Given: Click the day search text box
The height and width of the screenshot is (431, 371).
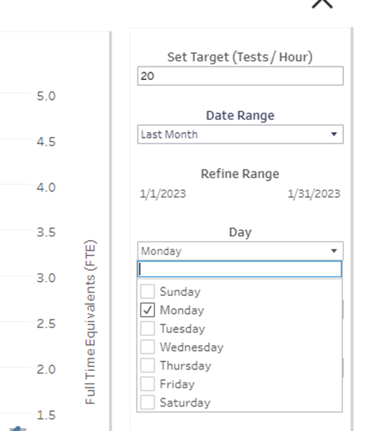Looking at the screenshot, I should [x=239, y=269].
